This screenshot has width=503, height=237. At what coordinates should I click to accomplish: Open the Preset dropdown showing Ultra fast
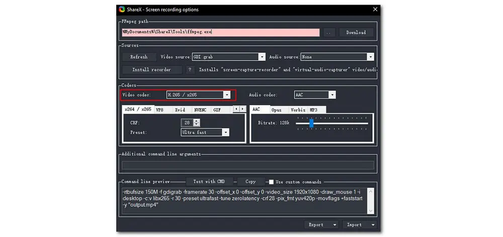[226, 132]
